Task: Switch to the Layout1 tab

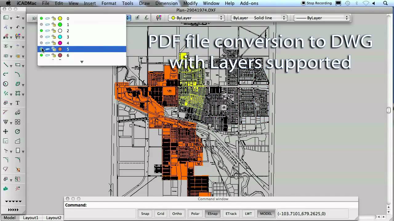Action: (31, 218)
